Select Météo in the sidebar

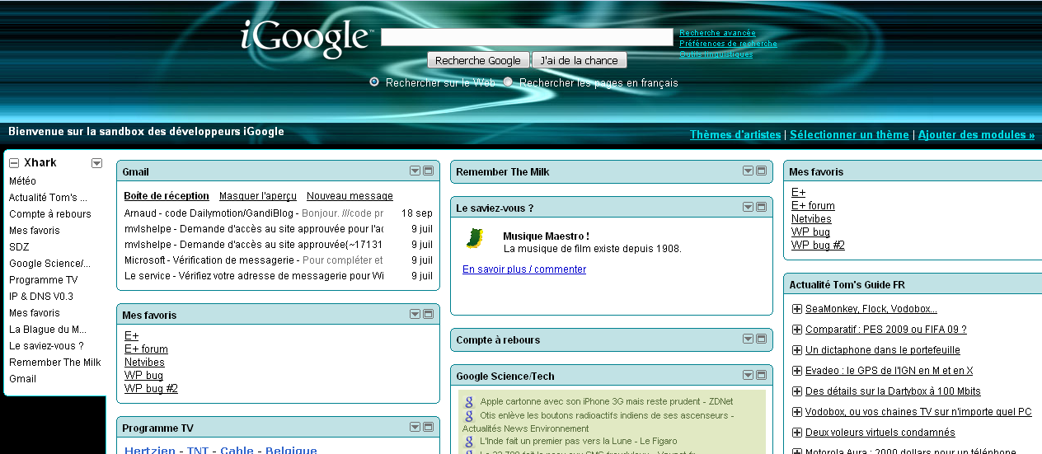(22, 181)
